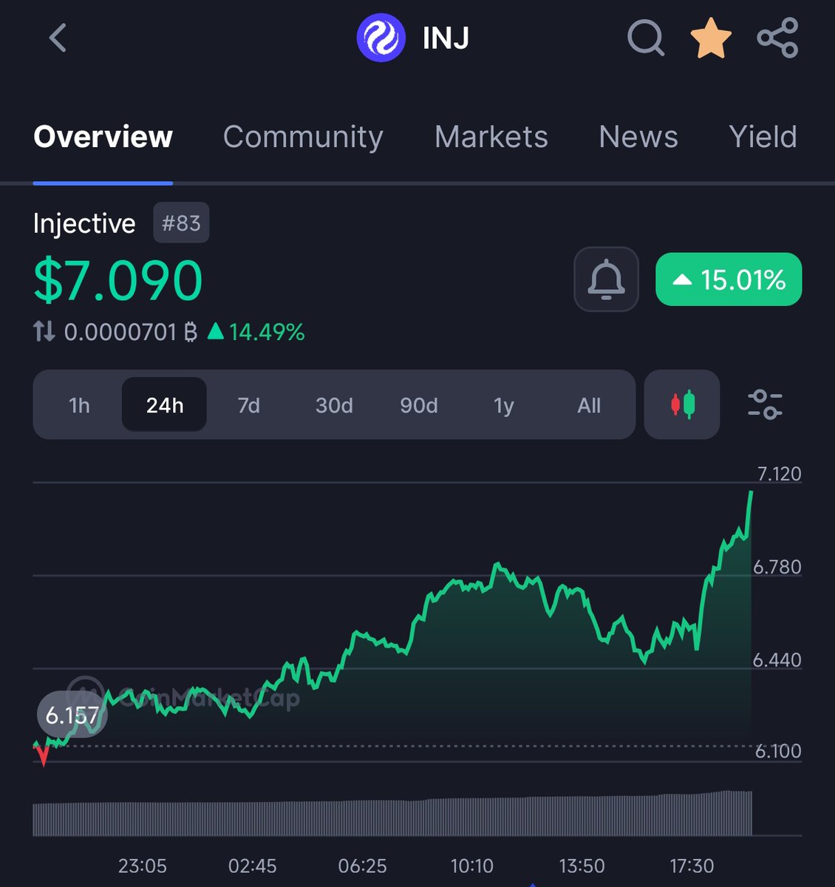The image size is (835, 887).
Task: Toggle the favorite star for INJ
Action: [x=711, y=38]
